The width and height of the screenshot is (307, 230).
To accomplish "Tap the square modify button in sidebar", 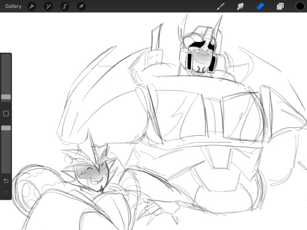I will 6,114.
